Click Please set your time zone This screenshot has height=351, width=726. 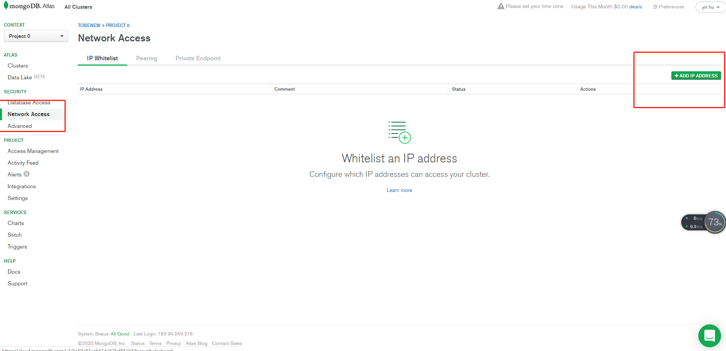coord(534,6)
